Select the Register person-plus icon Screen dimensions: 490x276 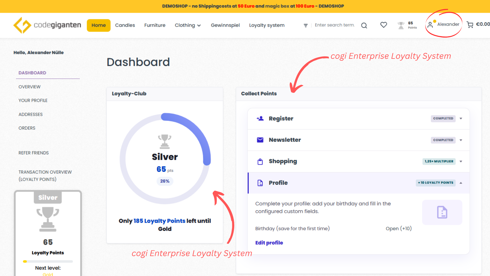point(260,118)
